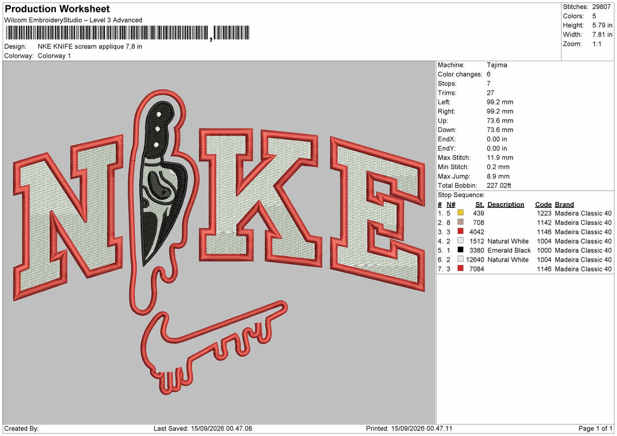Click the Up: label

tap(443, 120)
